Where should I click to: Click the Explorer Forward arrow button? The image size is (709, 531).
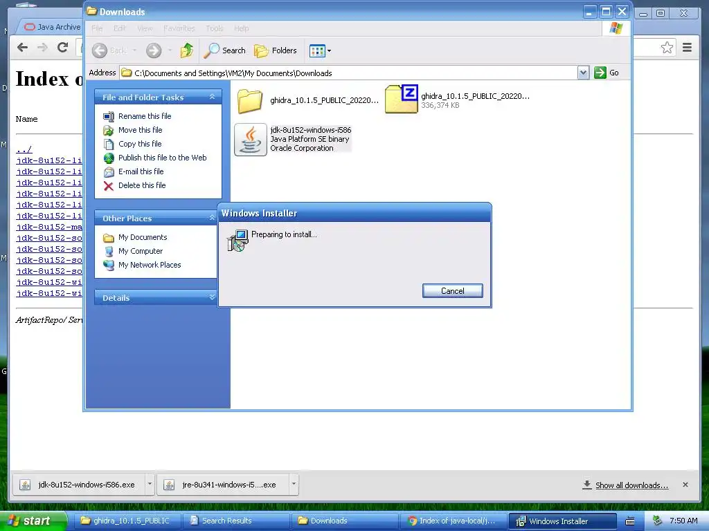tap(154, 50)
